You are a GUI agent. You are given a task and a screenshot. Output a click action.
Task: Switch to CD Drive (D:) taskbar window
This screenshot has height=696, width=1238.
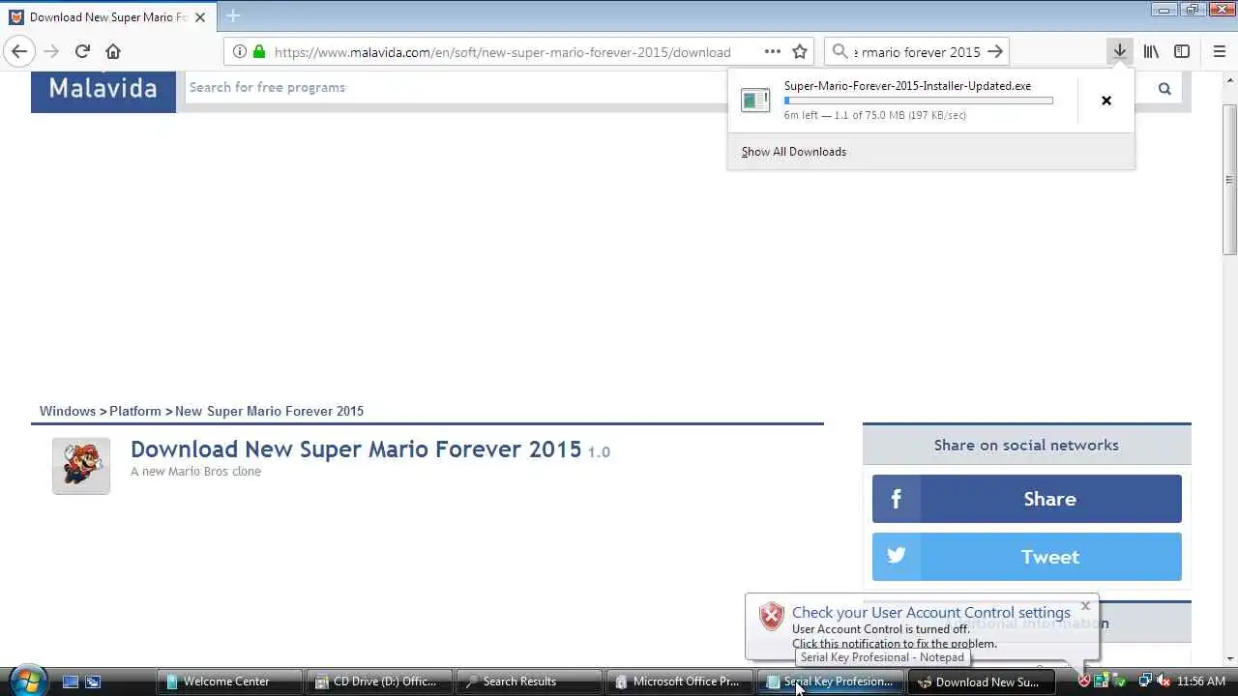click(x=379, y=681)
